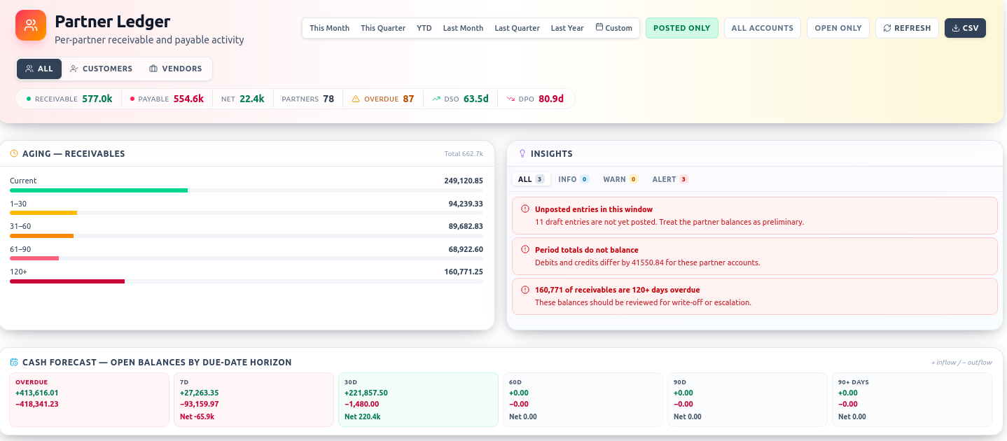Image resolution: width=1007 pixels, height=441 pixels.
Task: Open the 60D cash forecast card
Action: pyautogui.click(x=583, y=399)
